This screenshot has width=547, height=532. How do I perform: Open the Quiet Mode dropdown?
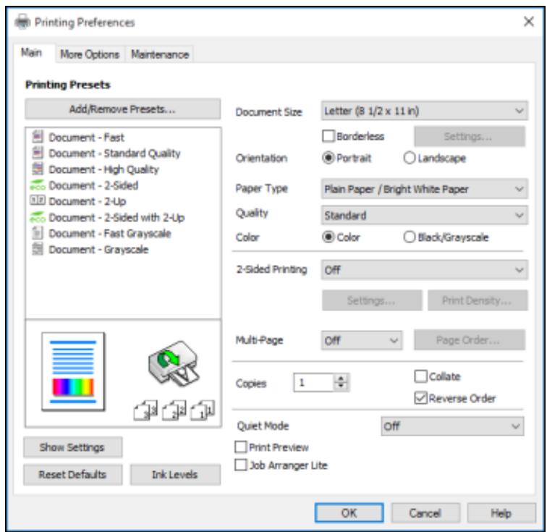[452, 426]
